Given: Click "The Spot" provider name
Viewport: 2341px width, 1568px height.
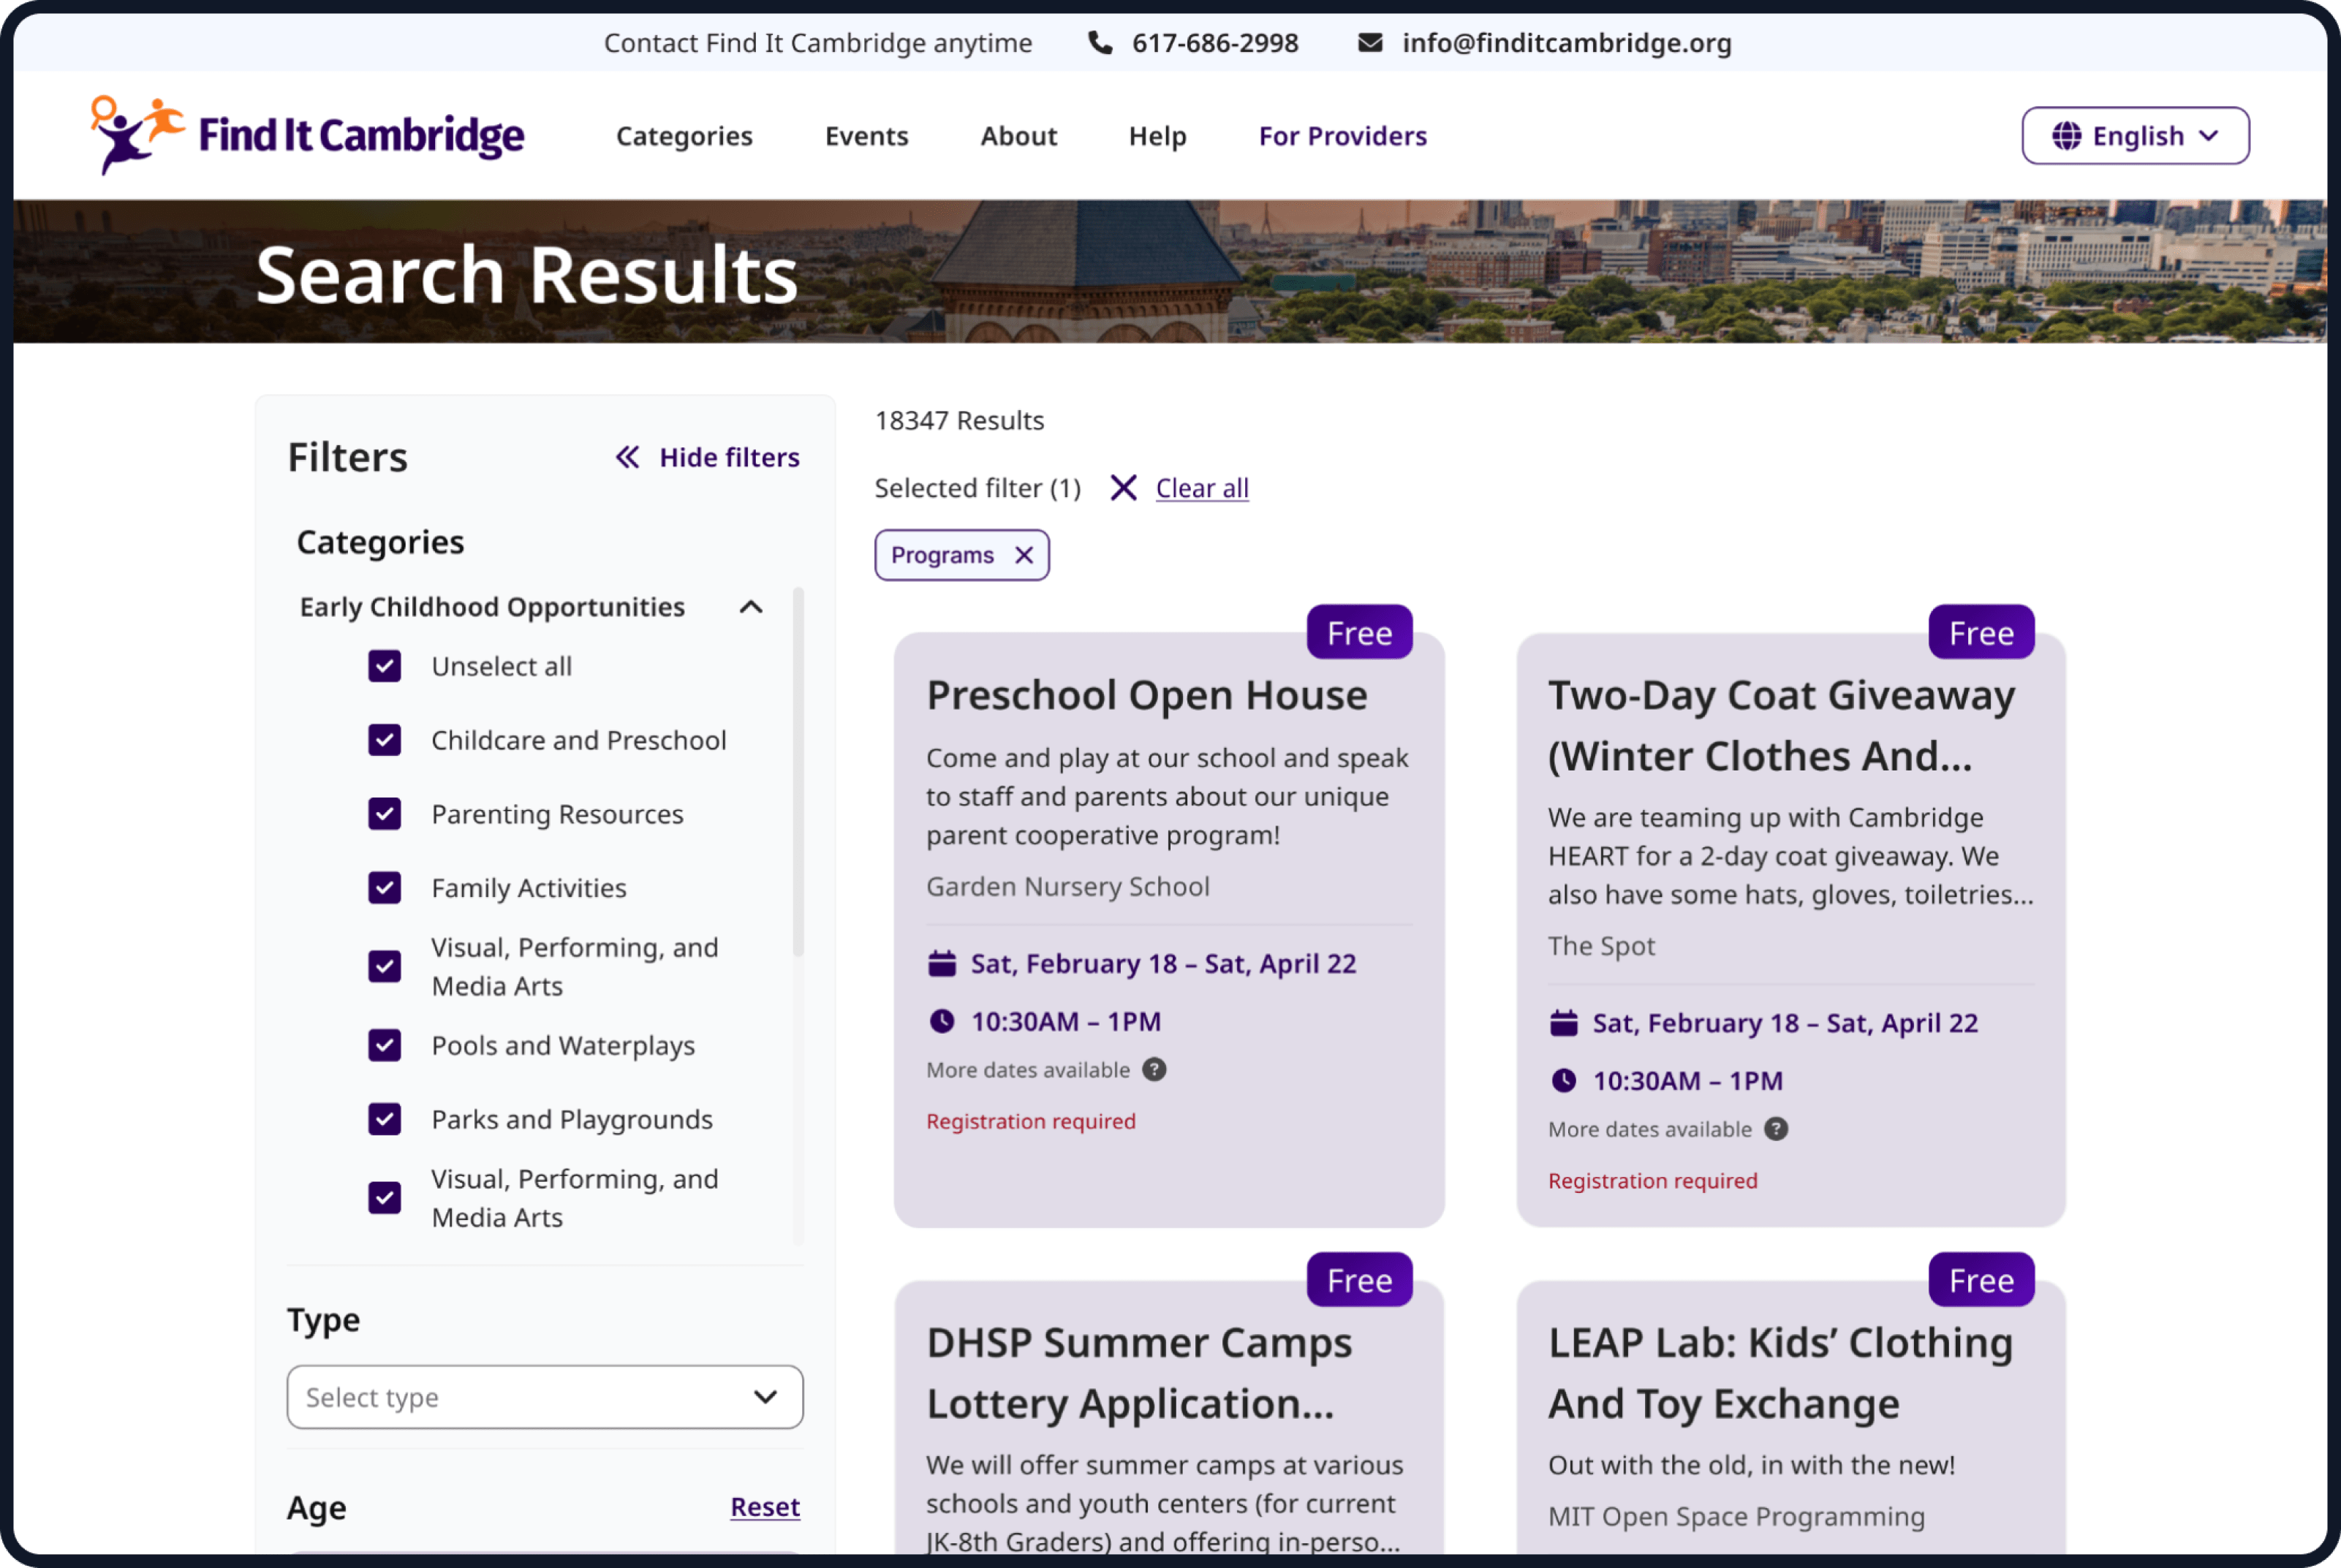Looking at the screenshot, I should [1601, 946].
